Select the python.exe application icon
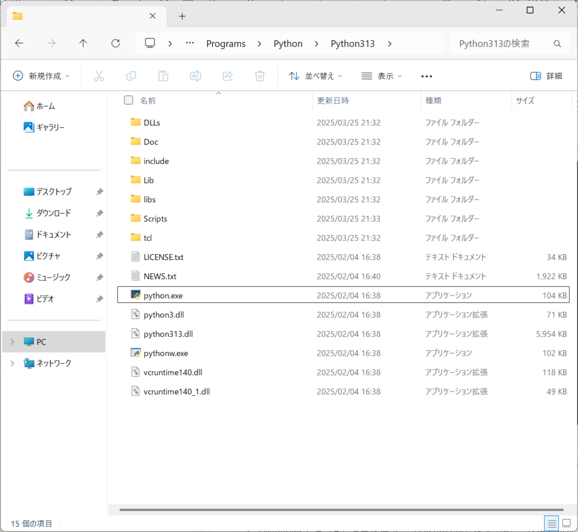578x532 pixels. pos(135,295)
